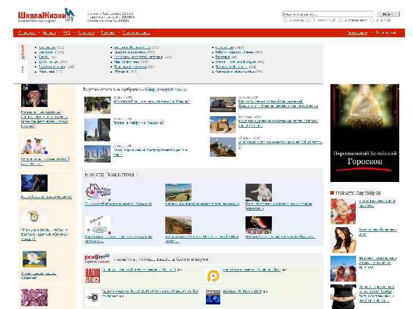
Task: Open the Обучение category link
Action: click(122, 72)
